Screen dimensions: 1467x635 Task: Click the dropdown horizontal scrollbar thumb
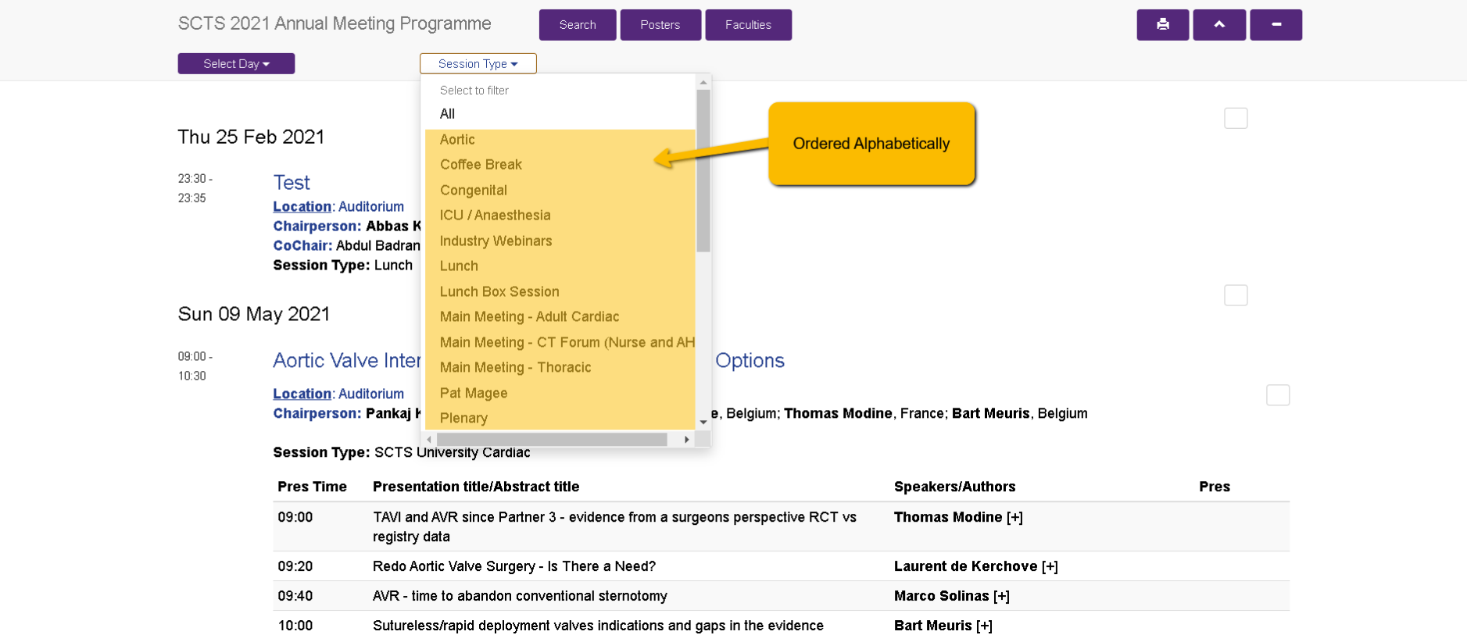552,440
